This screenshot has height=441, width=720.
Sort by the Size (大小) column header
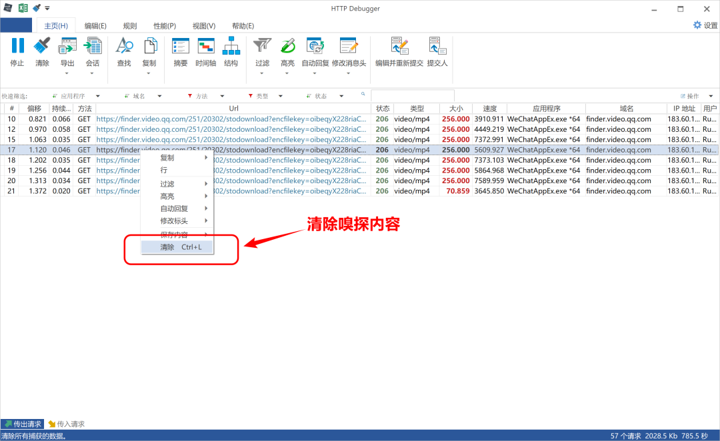point(455,109)
